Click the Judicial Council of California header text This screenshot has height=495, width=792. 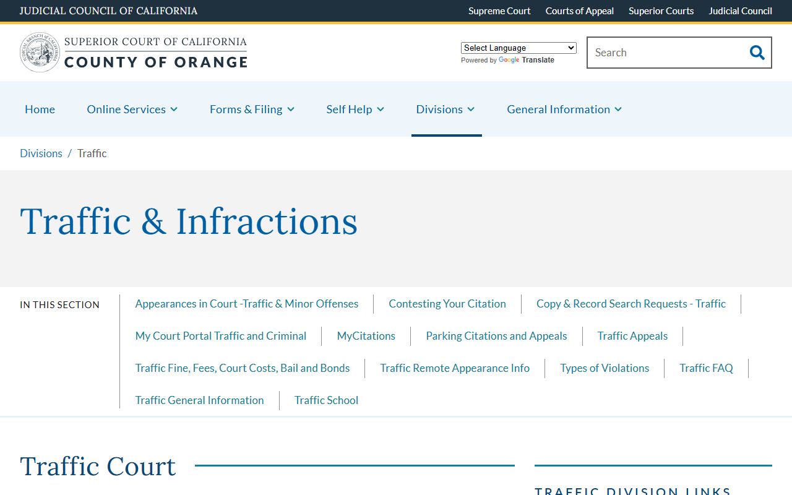point(109,11)
